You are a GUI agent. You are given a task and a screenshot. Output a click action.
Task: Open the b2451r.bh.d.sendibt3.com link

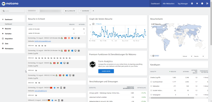(x=43, y=41)
